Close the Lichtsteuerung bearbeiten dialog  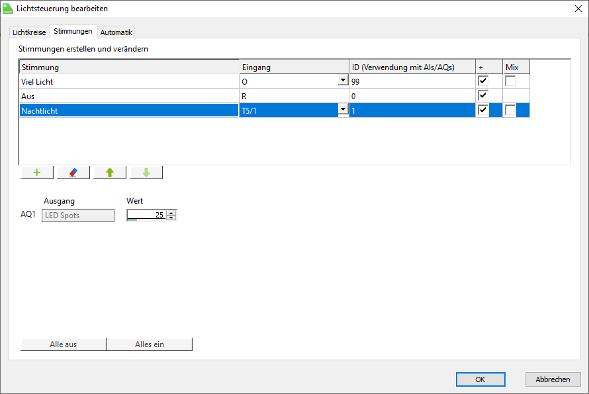point(578,9)
